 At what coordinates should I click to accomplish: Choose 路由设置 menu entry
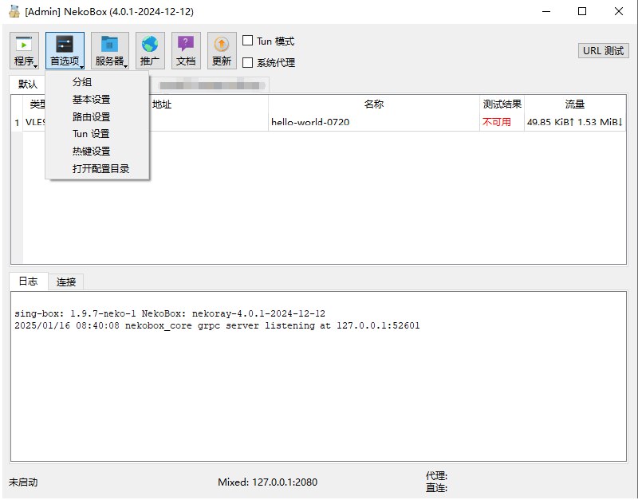tap(97, 116)
